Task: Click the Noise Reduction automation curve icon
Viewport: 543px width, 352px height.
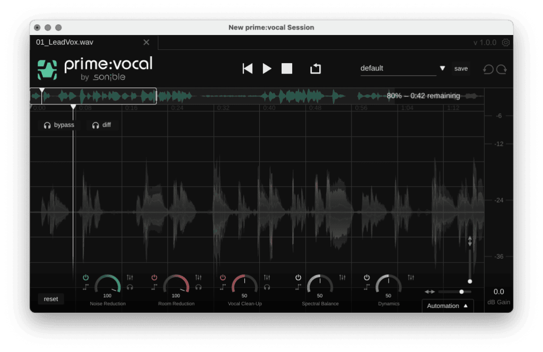Action: 86,287
